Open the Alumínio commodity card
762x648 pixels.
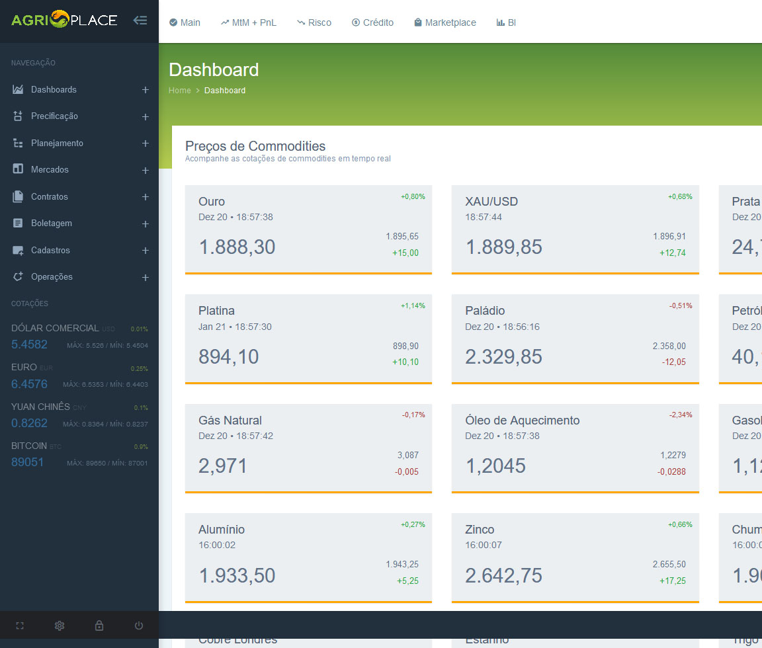click(x=309, y=557)
